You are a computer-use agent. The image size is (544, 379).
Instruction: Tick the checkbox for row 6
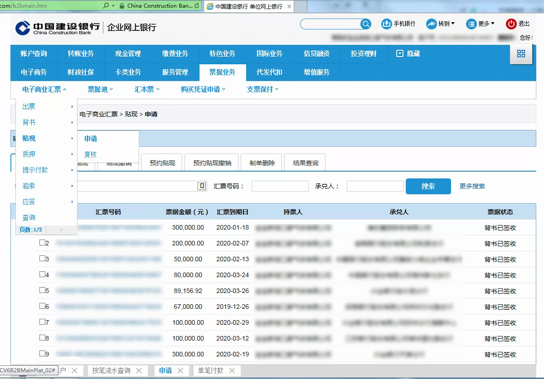tap(42, 306)
